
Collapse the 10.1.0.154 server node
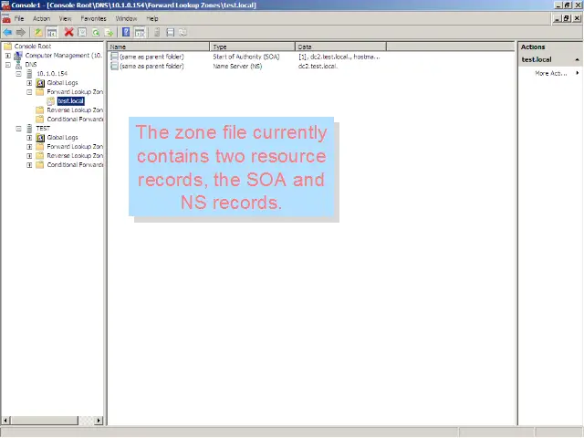[x=18, y=74]
